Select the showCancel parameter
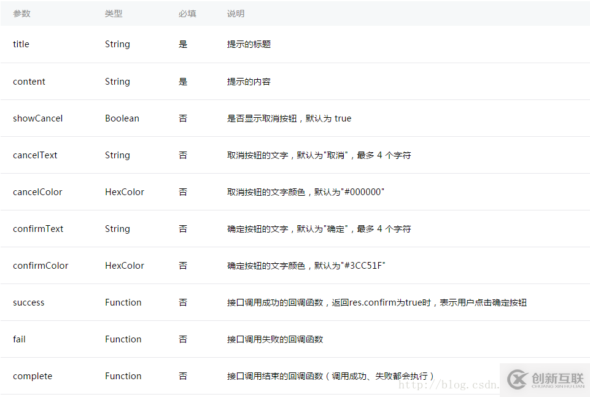The height and width of the screenshot is (397, 590). pyautogui.click(x=37, y=118)
